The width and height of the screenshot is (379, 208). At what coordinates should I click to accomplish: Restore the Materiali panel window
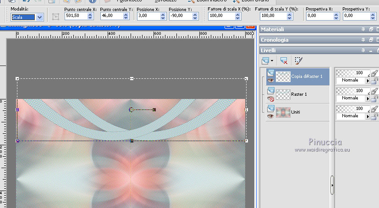[371, 29]
